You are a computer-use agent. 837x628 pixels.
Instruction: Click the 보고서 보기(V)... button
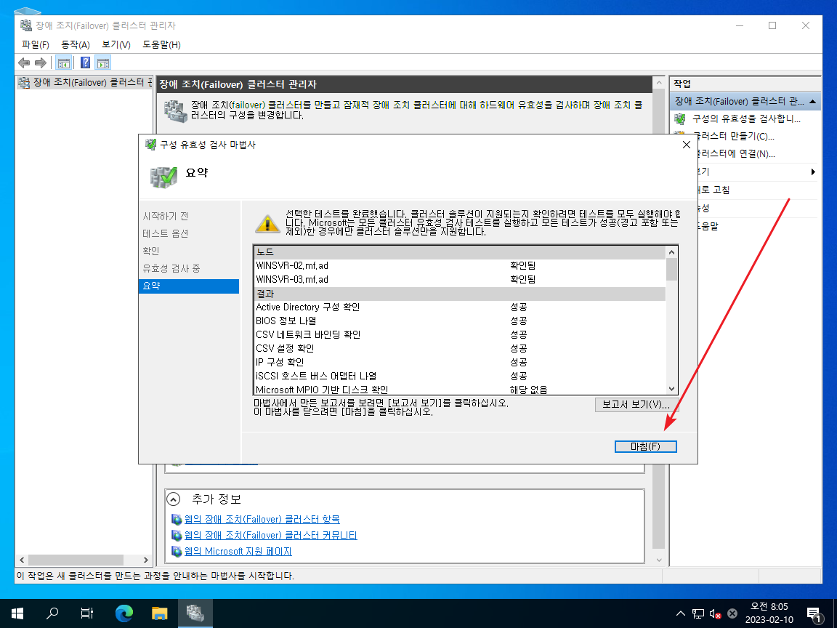(636, 404)
